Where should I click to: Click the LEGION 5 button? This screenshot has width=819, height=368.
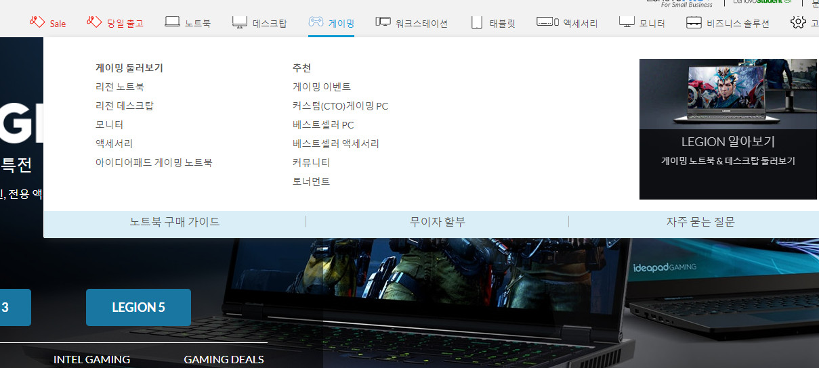(138, 307)
